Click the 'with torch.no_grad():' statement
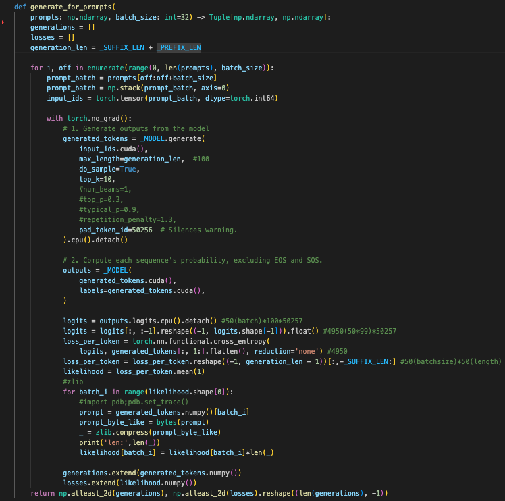The image size is (505, 501). pos(89,118)
